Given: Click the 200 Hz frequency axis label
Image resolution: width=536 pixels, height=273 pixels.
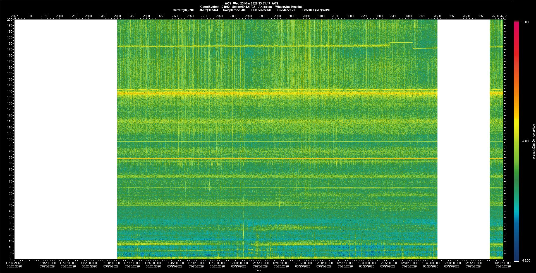Looking at the screenshot, I should pos(10,19).
